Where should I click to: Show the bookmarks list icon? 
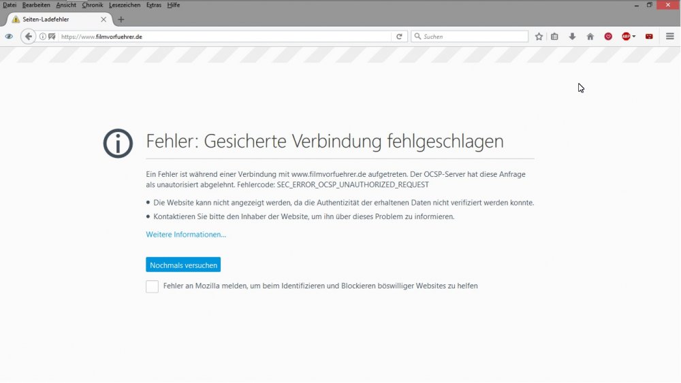click(555, 37)
